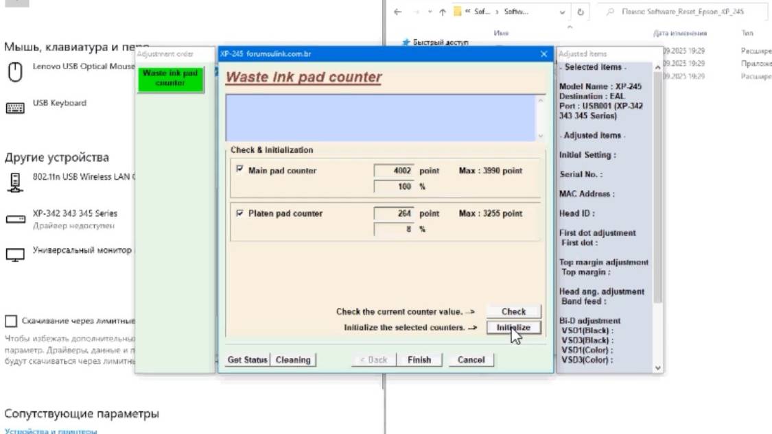
Task: Click the blue description text area
Action: click(x=381, y=118)
